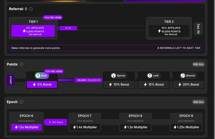Click the Leaf level pill
Screen dimensions: 215x139
click(154, 76)
